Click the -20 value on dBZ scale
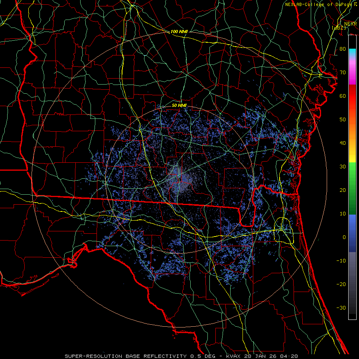This screenshot has height=359, width=359. (x=341, y=284)
